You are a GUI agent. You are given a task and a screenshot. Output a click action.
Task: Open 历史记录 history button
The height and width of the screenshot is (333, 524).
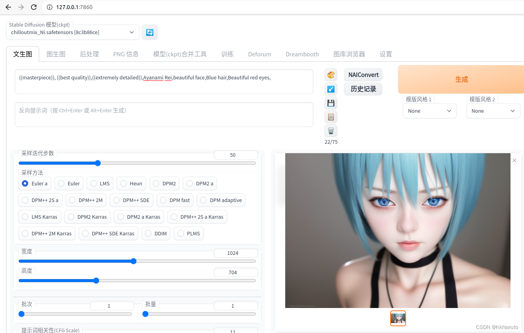click(363, 89)
